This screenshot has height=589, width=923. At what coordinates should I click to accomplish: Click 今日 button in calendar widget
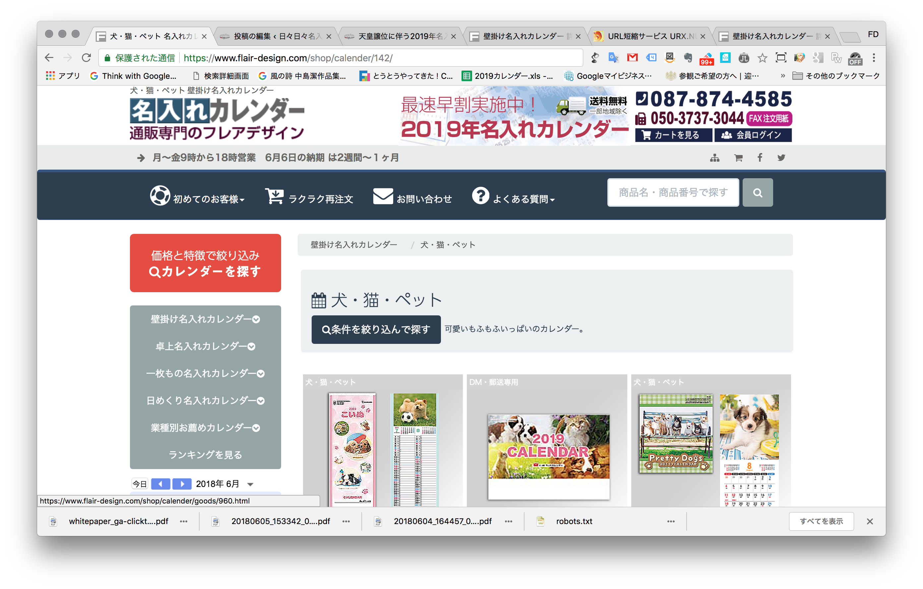click(140, 484)
